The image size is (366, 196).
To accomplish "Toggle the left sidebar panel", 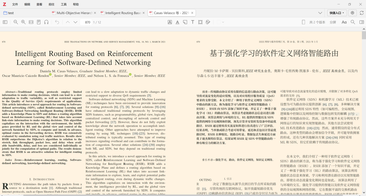I will coord(5,22).
